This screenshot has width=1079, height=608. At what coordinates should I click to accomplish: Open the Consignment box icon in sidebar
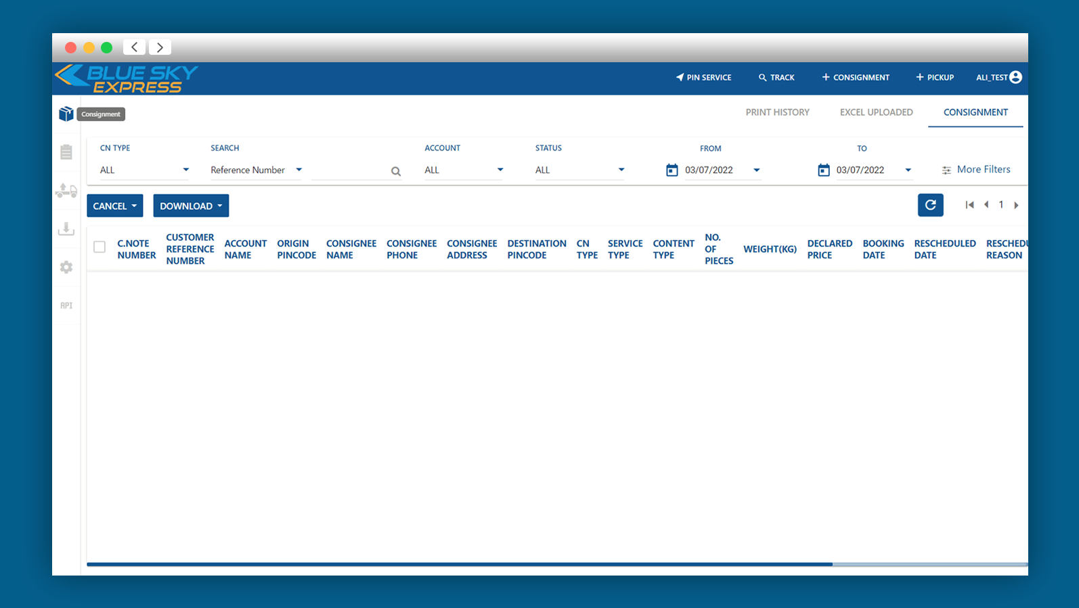66,114
